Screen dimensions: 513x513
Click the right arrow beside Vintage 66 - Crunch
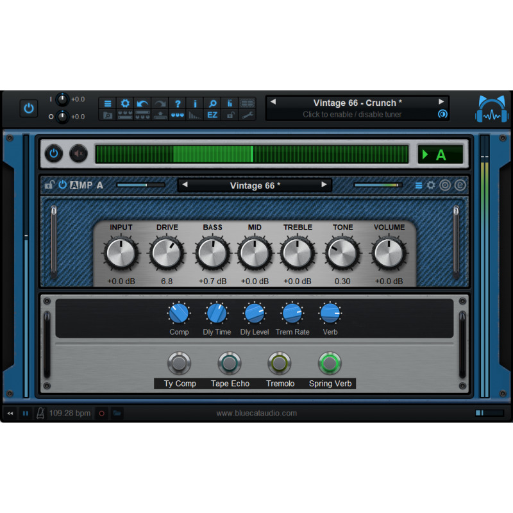tap(441, 101)
